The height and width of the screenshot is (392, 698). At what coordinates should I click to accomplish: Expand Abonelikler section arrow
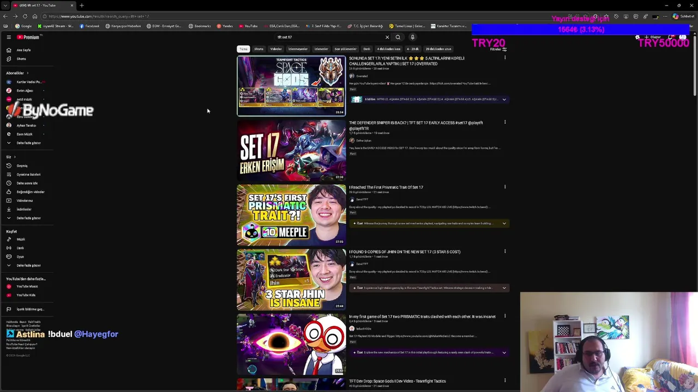coord(27,73)
